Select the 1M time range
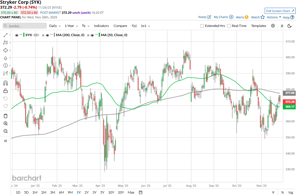296x195 pixels. point(35,192)
